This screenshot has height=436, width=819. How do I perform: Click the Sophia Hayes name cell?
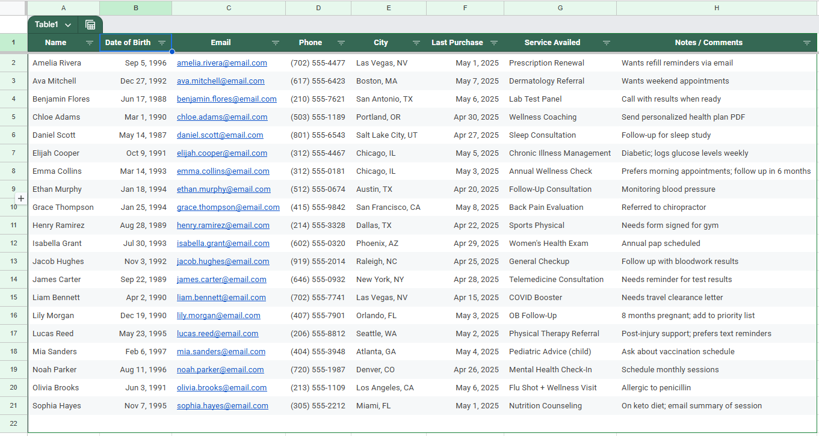click(64, 406)
